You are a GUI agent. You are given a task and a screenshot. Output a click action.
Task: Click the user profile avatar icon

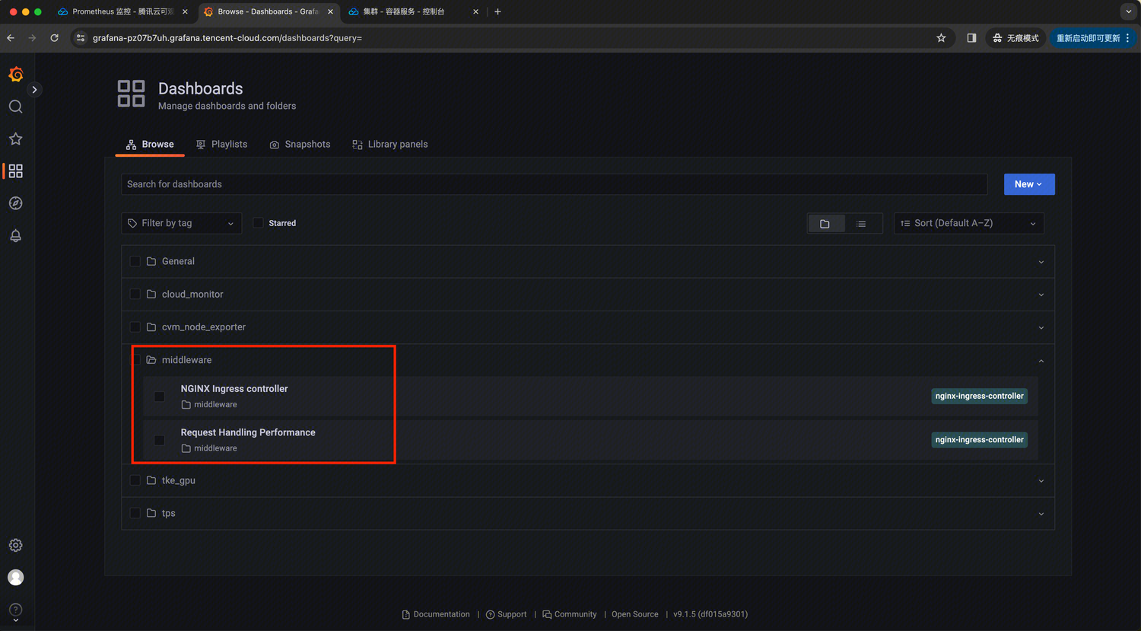pyautogui.click(x=15, y=578)
